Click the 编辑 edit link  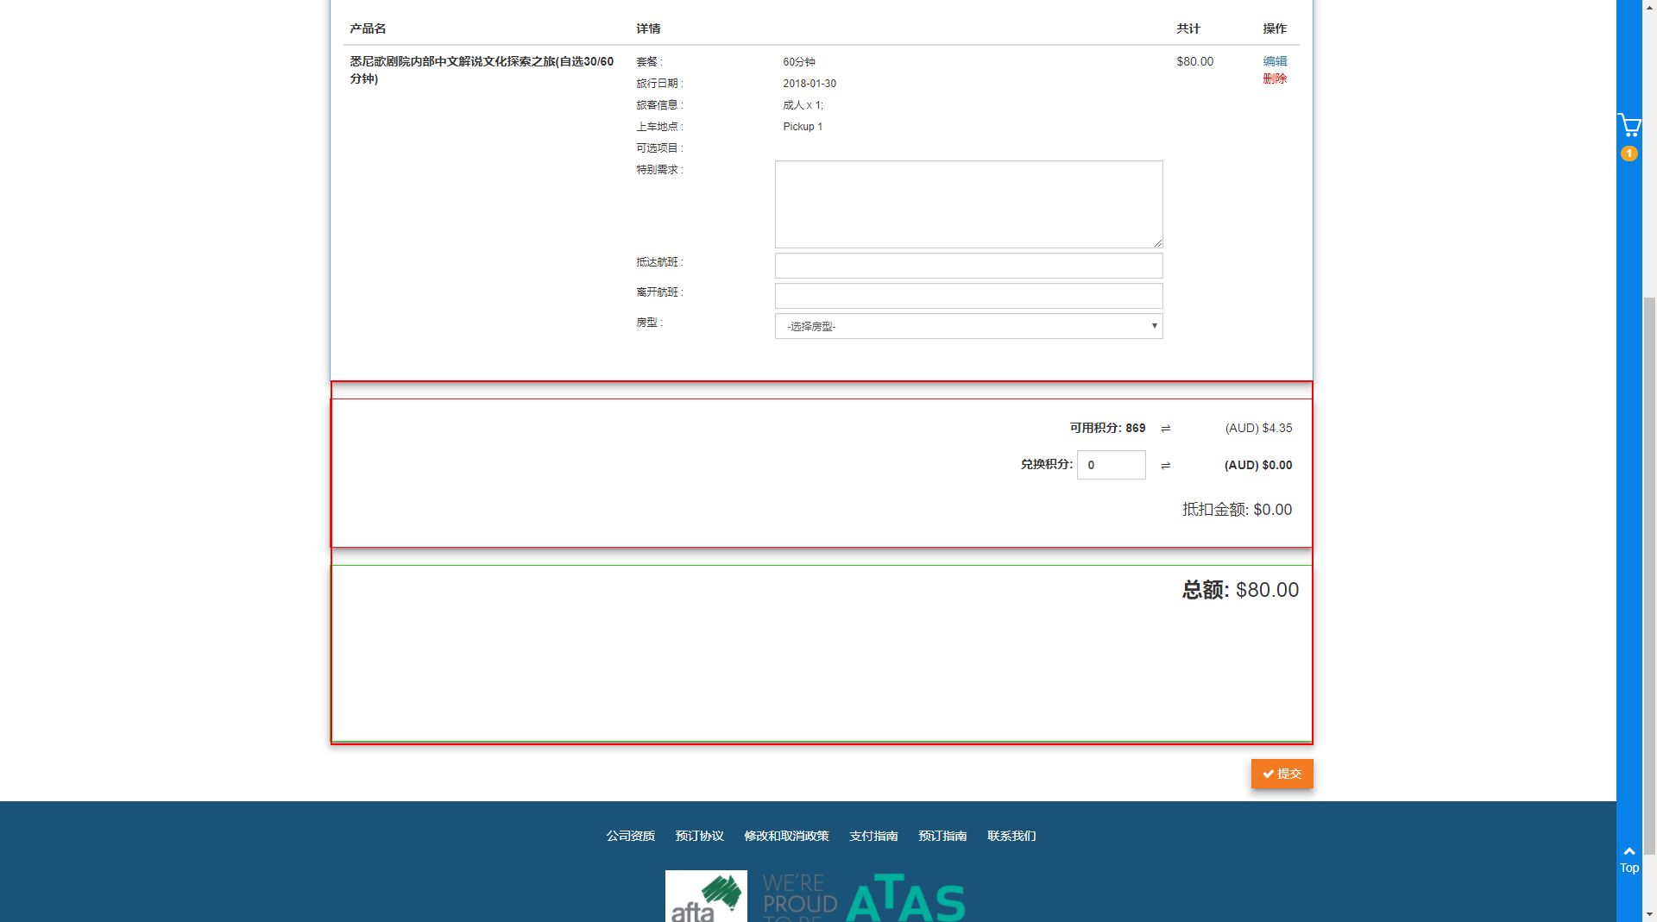point(1274,61)
